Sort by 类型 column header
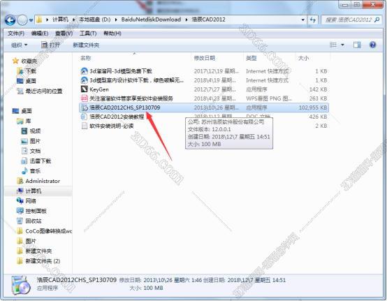The height and width of the screenshot is (301, 387). click(x=251, y=58)
